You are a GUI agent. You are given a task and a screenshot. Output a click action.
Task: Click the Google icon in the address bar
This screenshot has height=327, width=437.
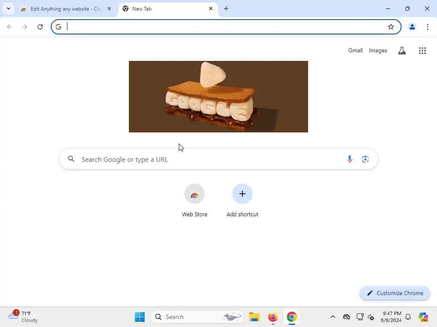[x=58, y=27]
